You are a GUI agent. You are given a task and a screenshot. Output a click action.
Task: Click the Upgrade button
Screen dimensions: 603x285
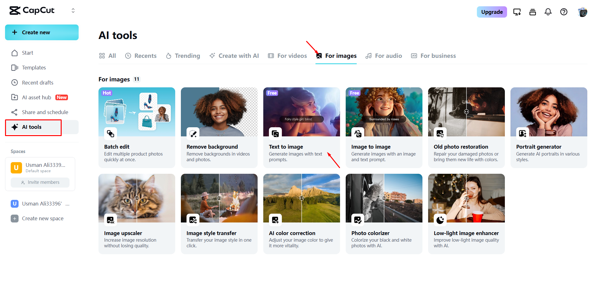coord(492,12)
